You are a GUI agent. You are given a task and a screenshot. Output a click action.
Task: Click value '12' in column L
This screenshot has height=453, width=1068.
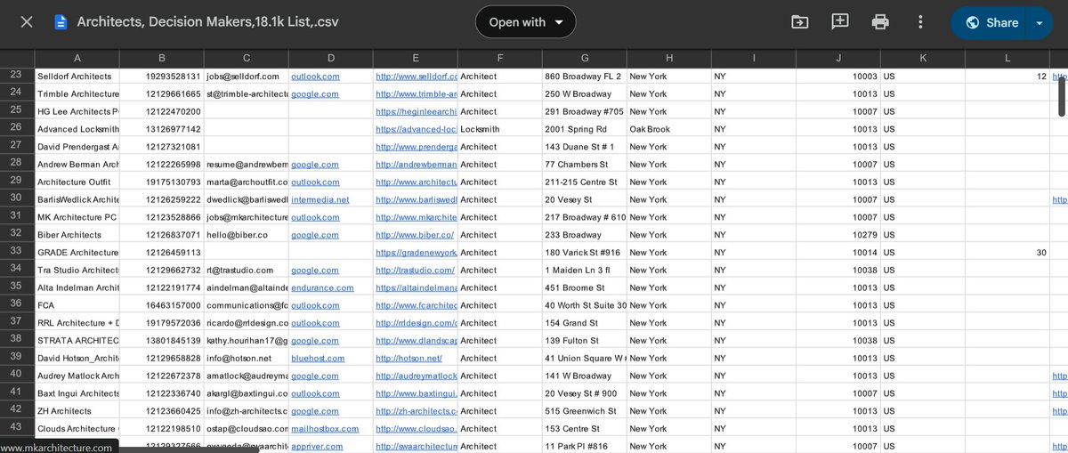pyautogui.click(x=1007, y=77)
